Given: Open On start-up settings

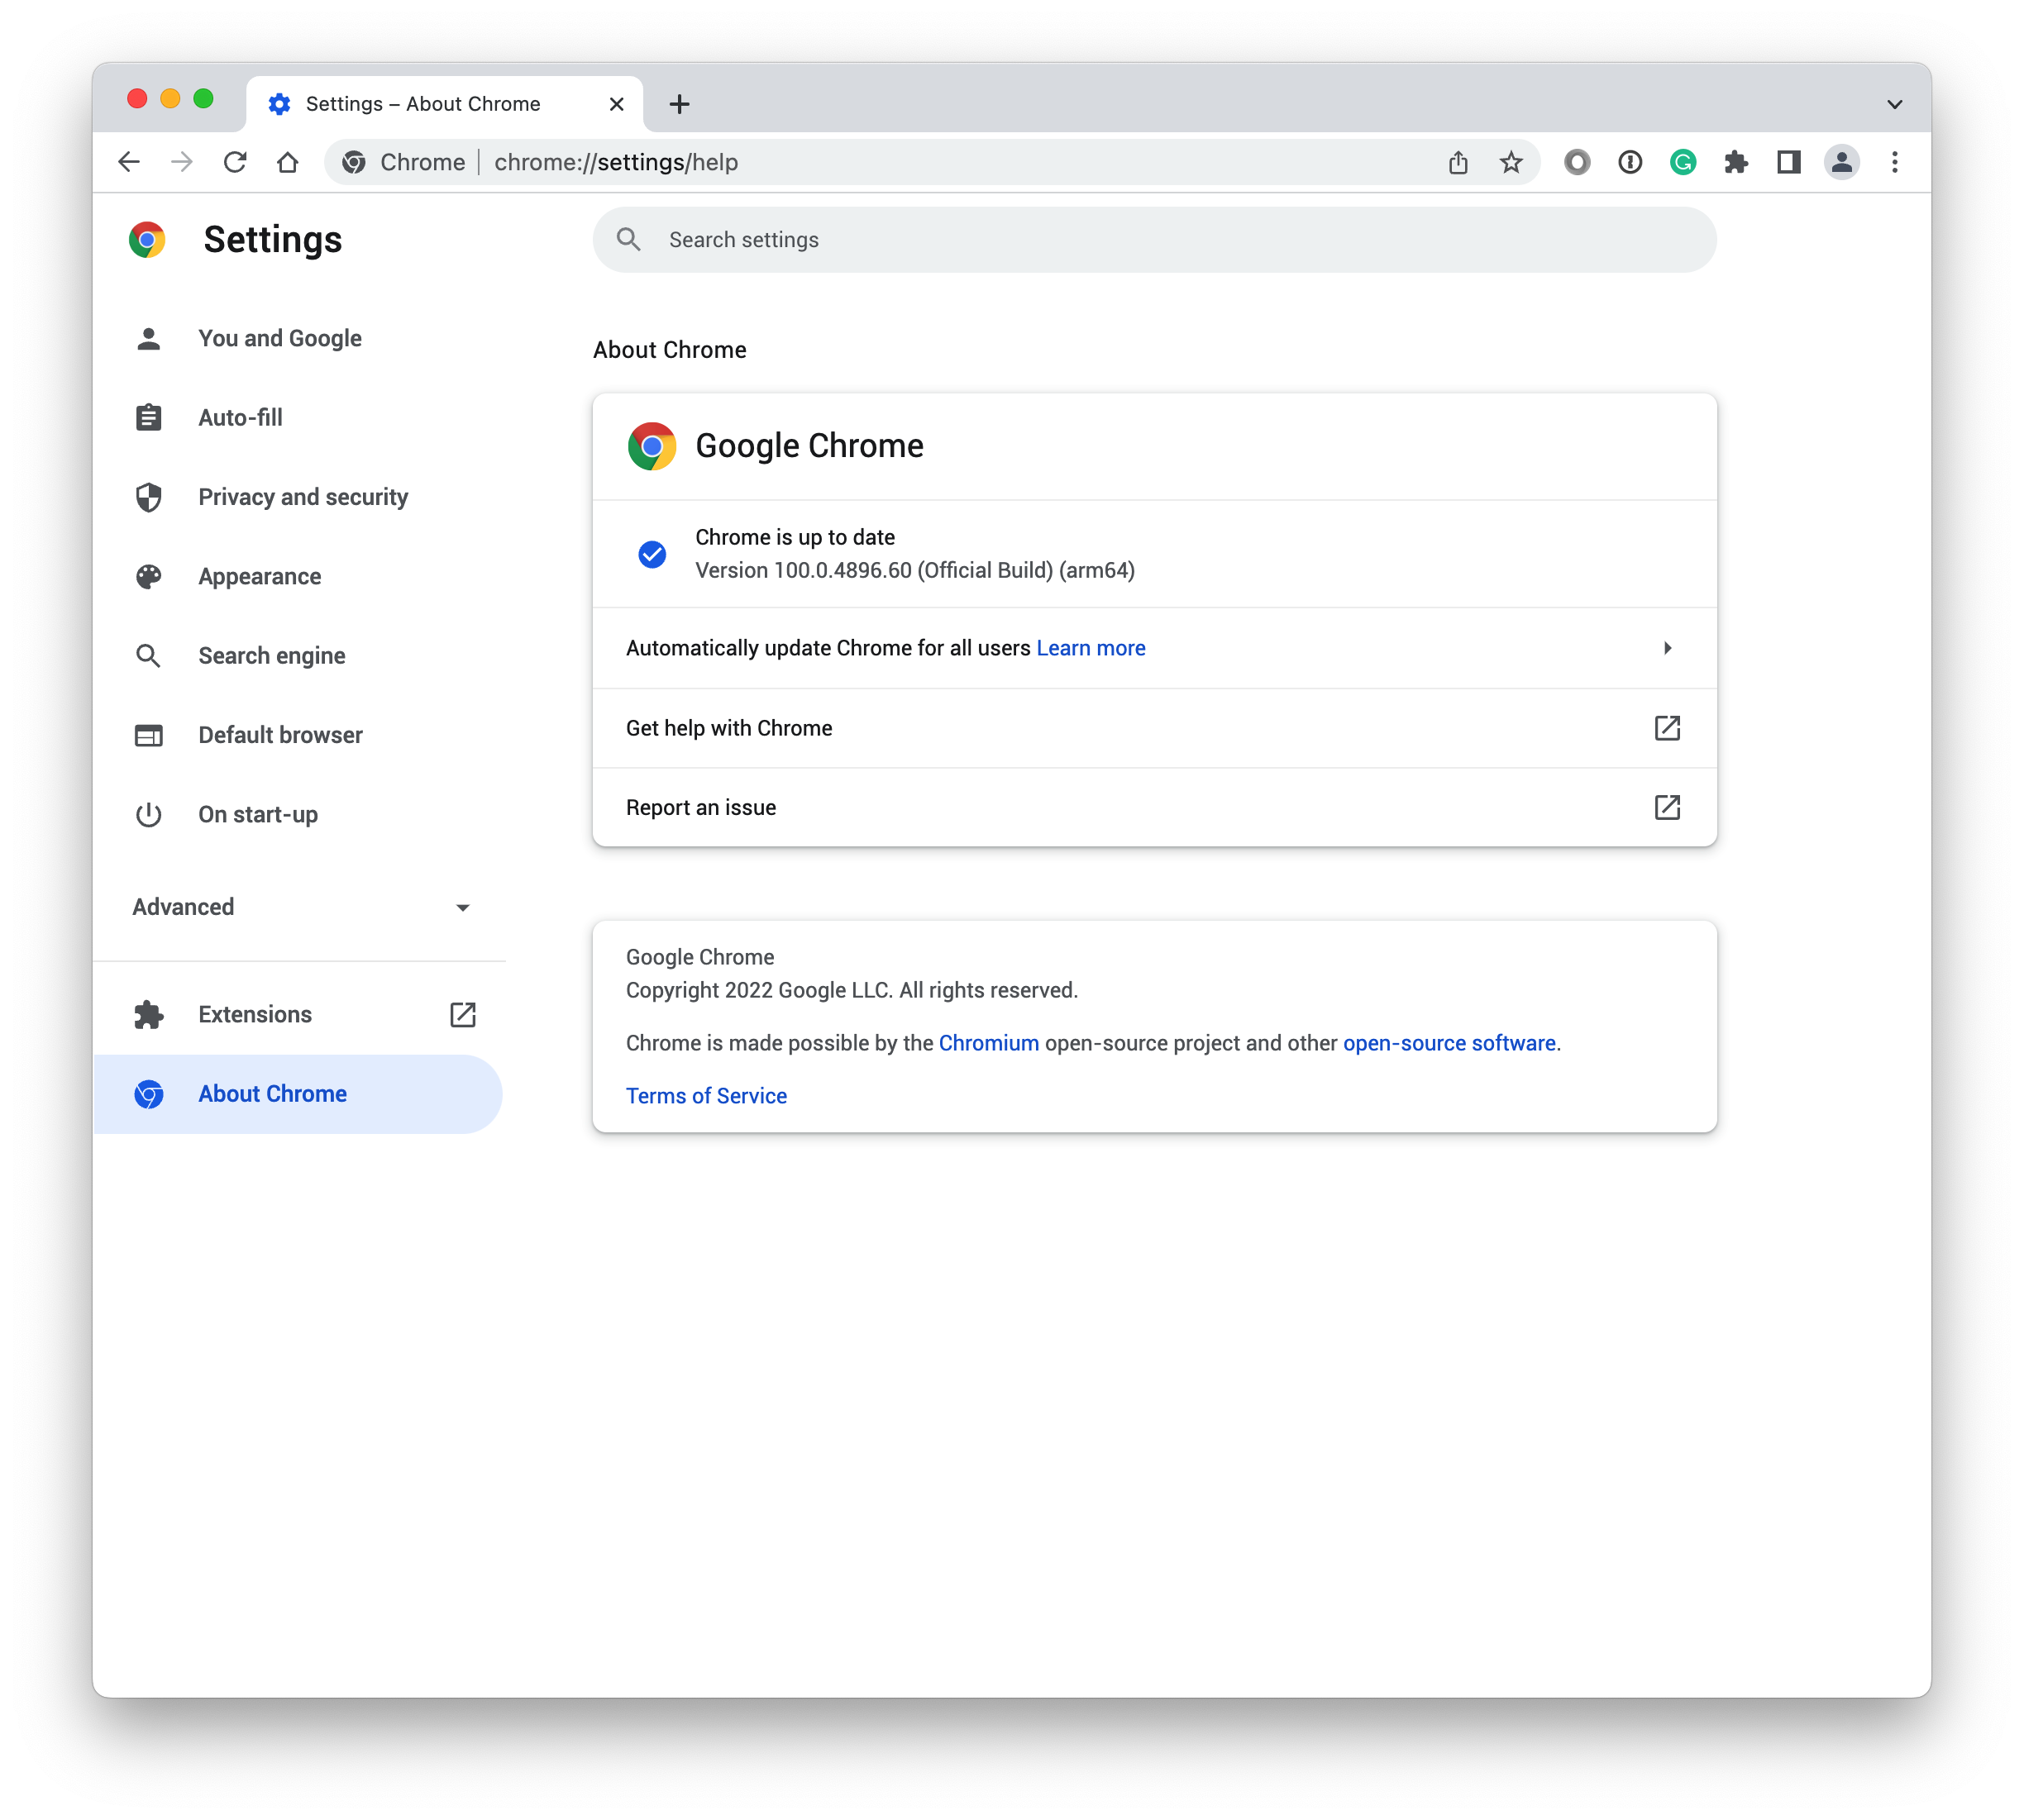Looking at the screenshot, I should [x=256, y=813].
